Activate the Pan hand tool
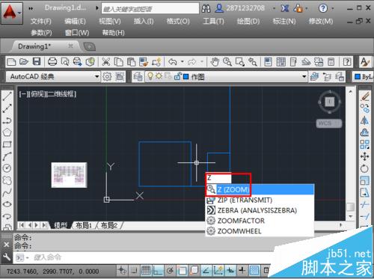The width and height of the screenshot is (374, 279). [x=215, y=62]
